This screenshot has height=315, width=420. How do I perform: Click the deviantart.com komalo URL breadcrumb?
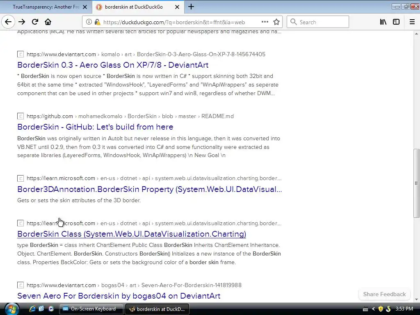point(146,55)
